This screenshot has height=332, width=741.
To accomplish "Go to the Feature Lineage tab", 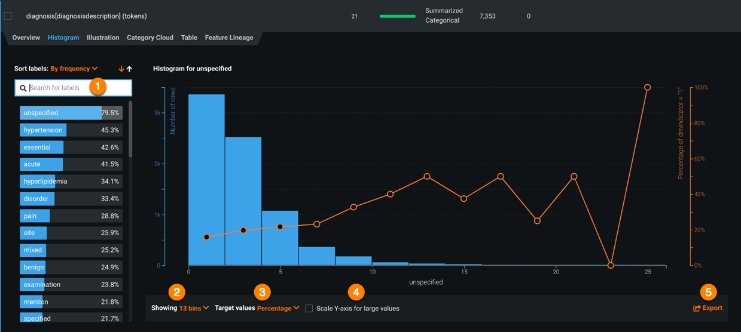I will (x=229, y=38).
